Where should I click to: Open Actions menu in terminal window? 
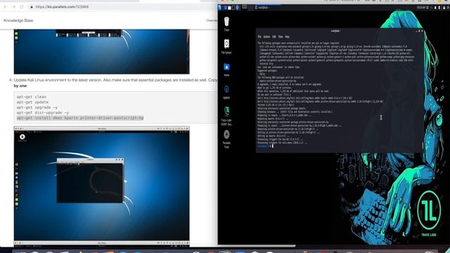(x=266, y=37)
